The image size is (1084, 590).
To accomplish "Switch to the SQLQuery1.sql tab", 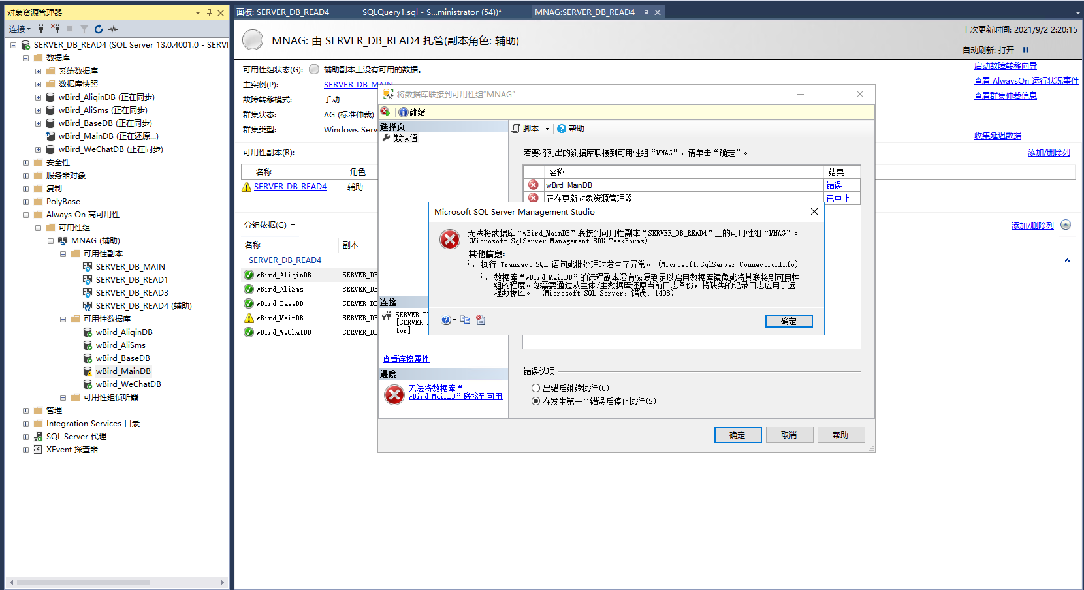I will 432,12.
